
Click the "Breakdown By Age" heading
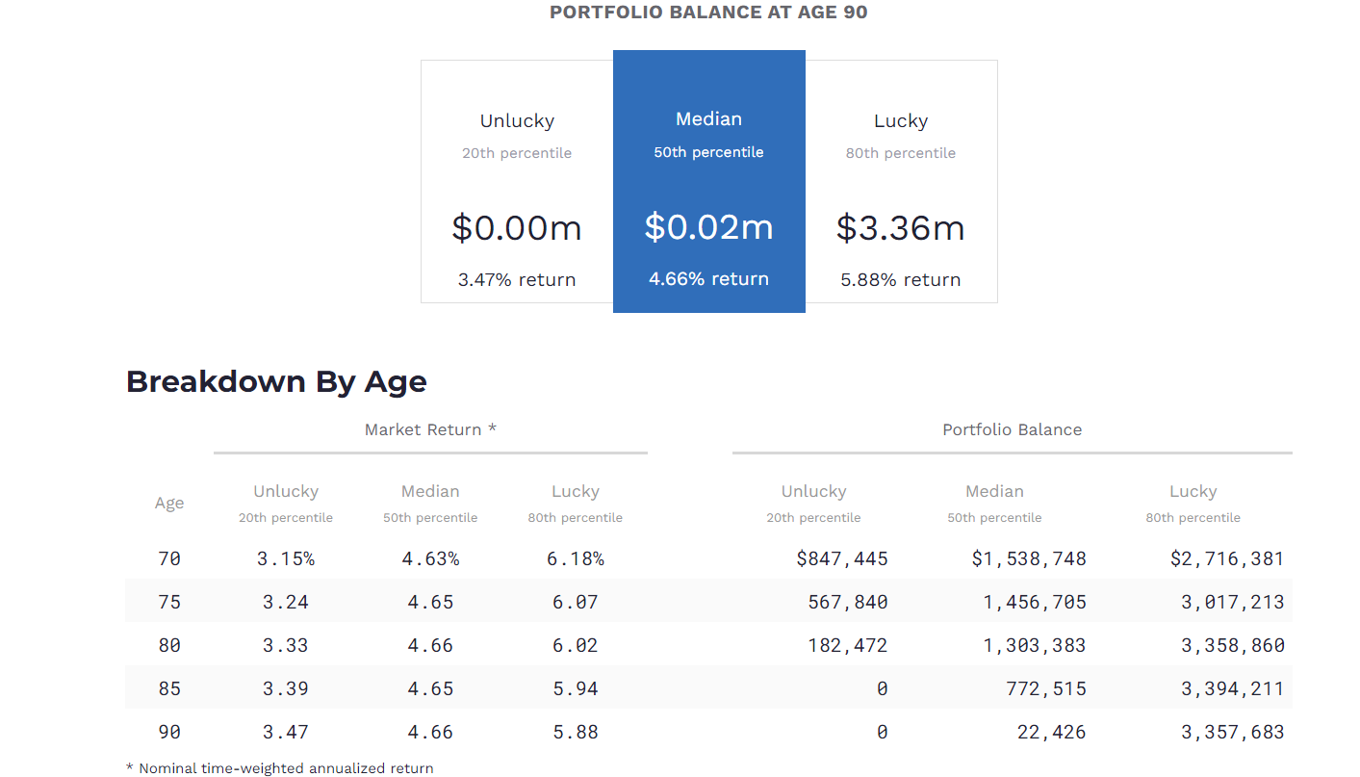click(x=276, y=381)
